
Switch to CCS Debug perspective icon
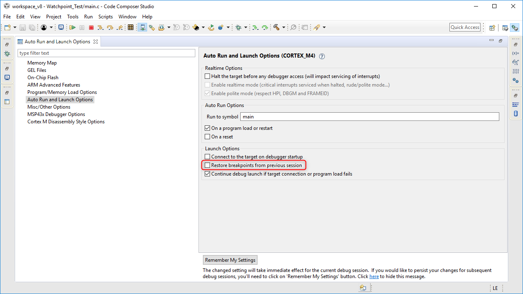point(514,27)
